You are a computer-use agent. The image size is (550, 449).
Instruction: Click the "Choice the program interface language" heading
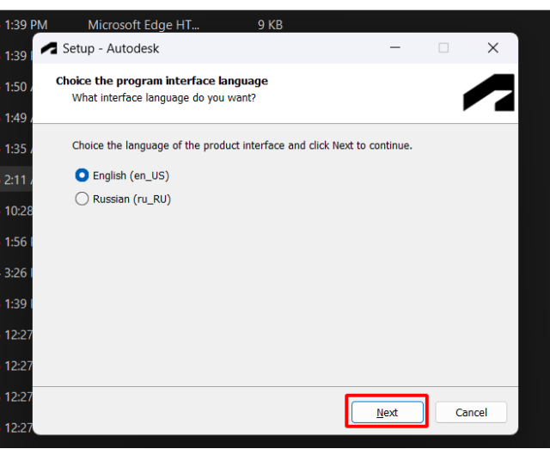pyautogui.click(x=162, y=81)
